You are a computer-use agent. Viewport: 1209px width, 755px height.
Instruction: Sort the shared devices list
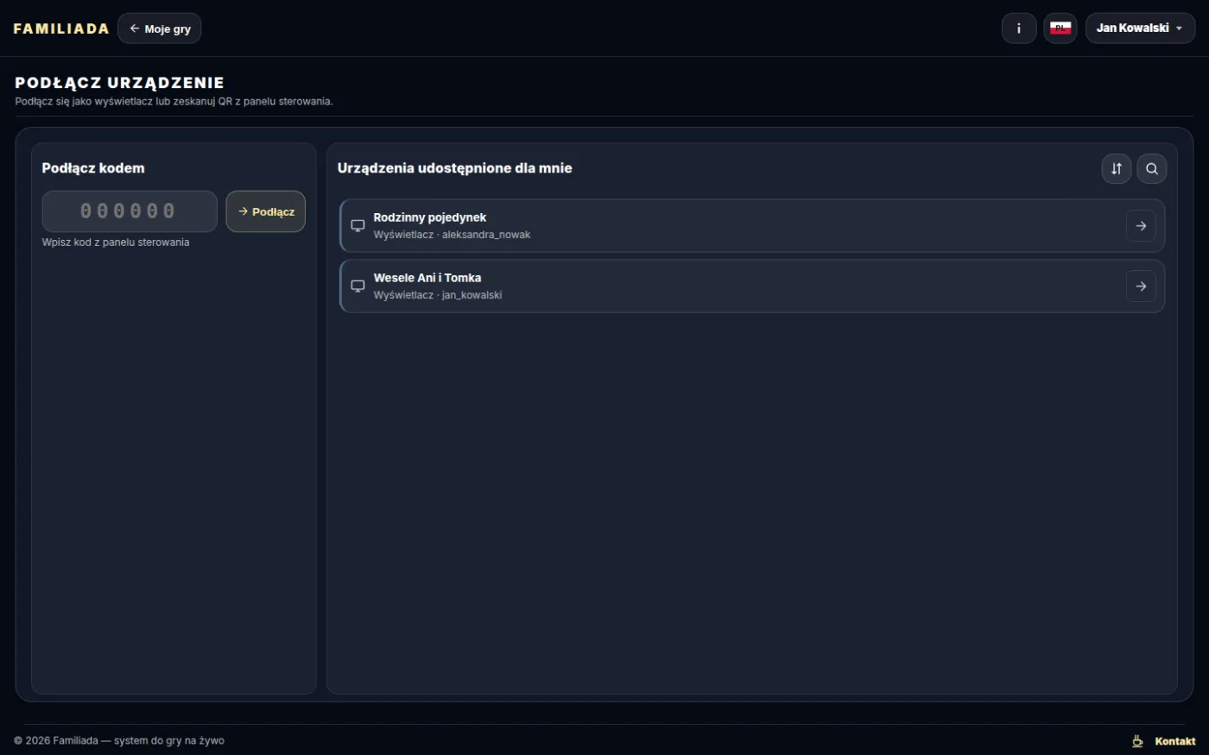pos(1117,168)
